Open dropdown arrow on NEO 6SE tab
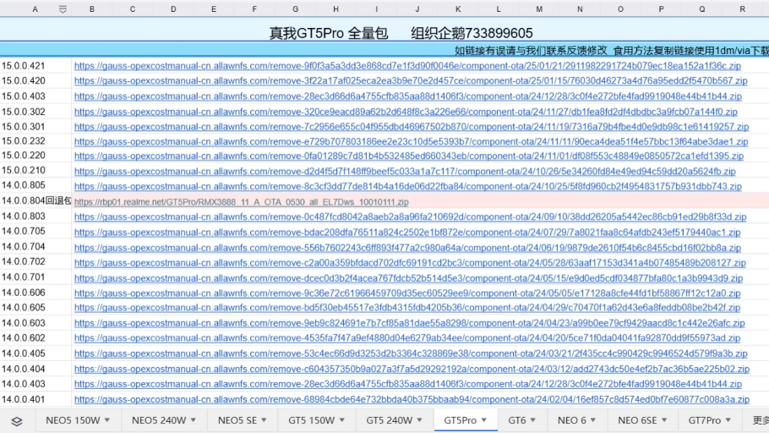This screenshot has width=769, height=433. click(664, 420)
